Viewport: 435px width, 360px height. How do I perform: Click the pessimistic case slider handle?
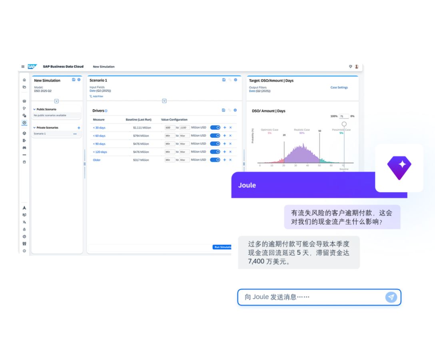point(344,124)
